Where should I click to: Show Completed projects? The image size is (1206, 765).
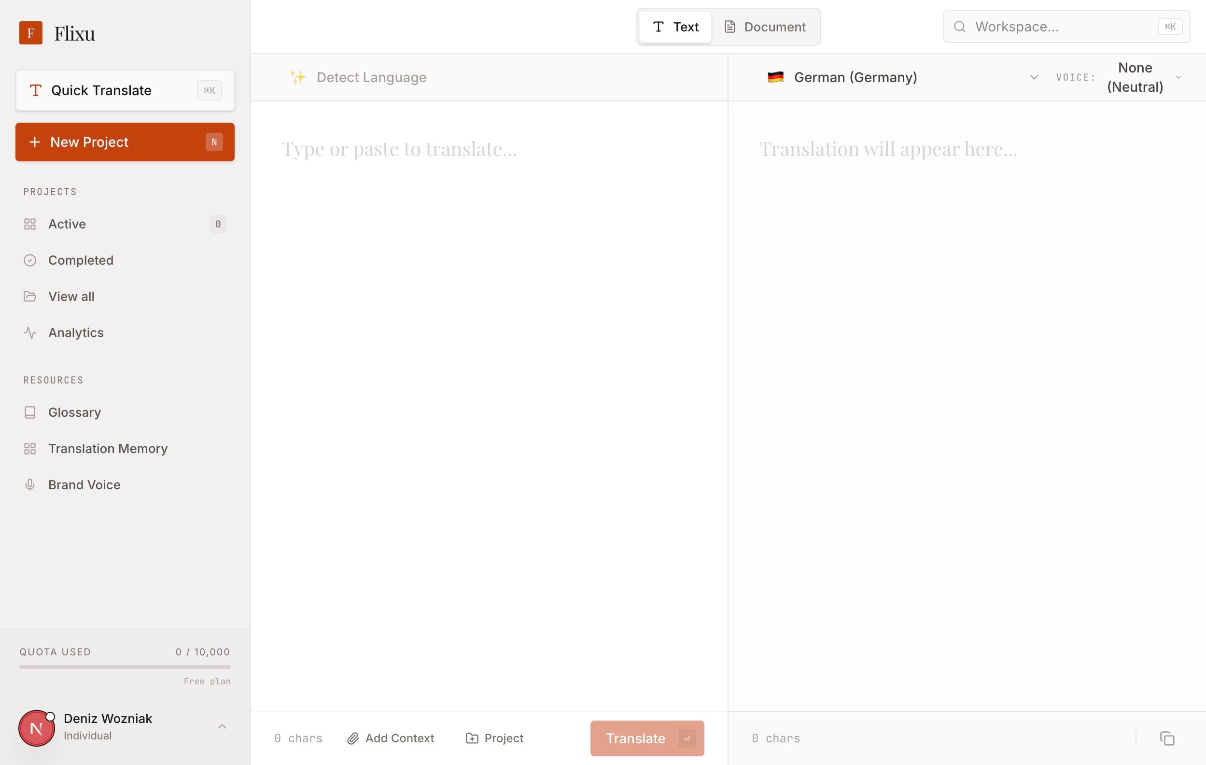(81, 260)
